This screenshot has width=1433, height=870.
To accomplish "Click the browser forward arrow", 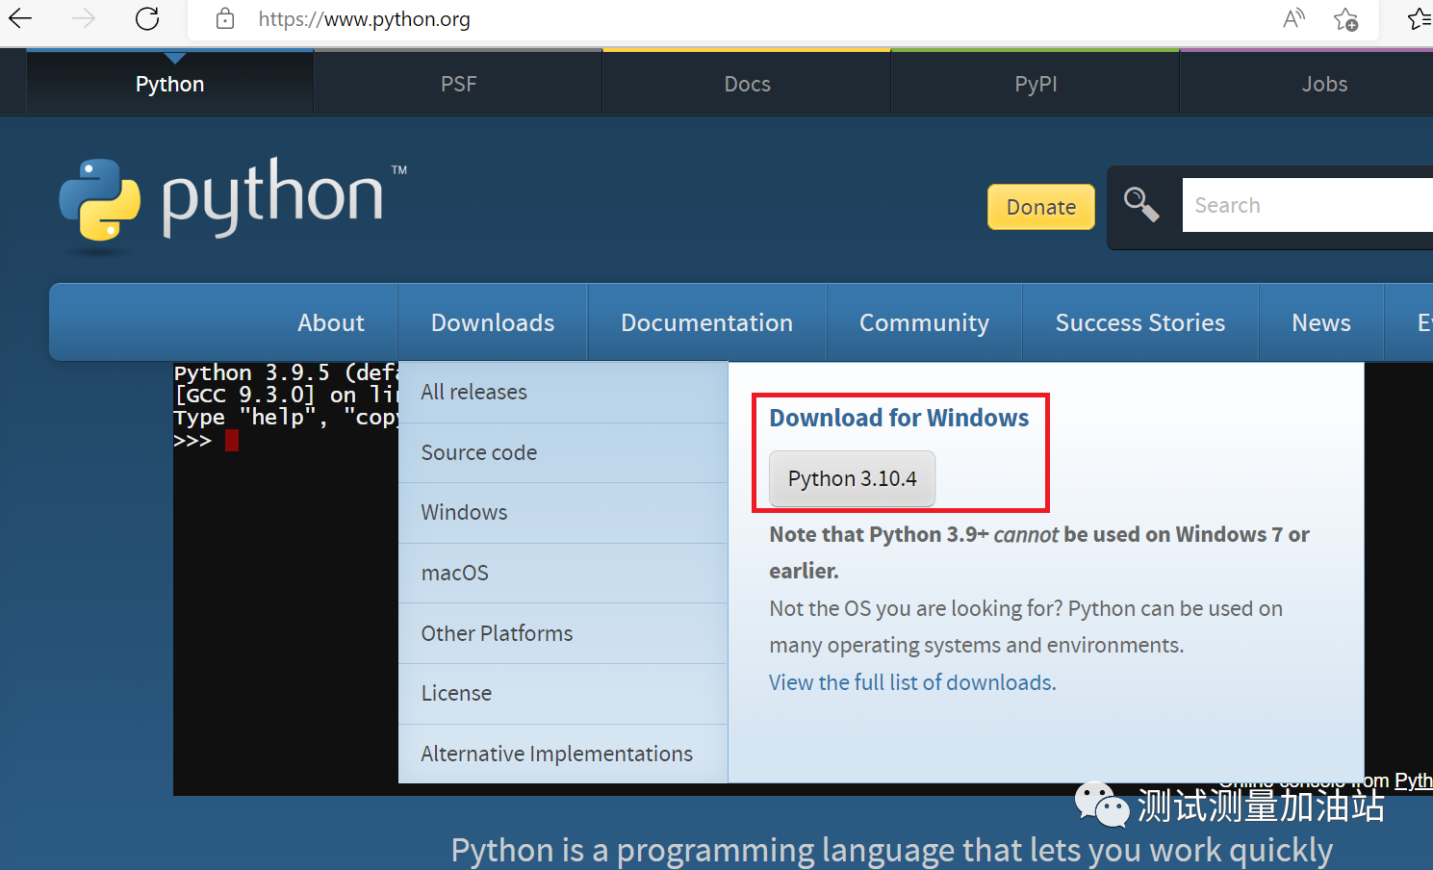I will coord(84,18).
